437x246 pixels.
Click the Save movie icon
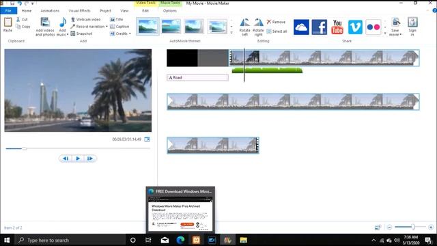[x=395, y=23]
